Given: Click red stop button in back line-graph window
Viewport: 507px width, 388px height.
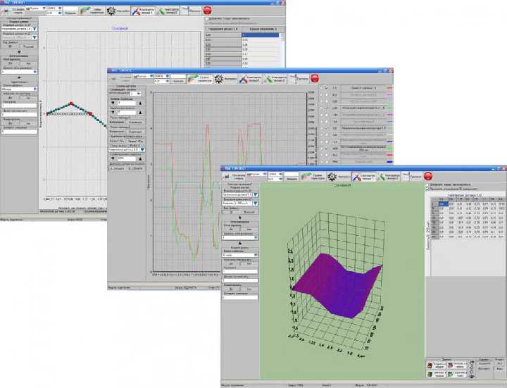Looking at the screenshot, I should click(x=207, y=11).
